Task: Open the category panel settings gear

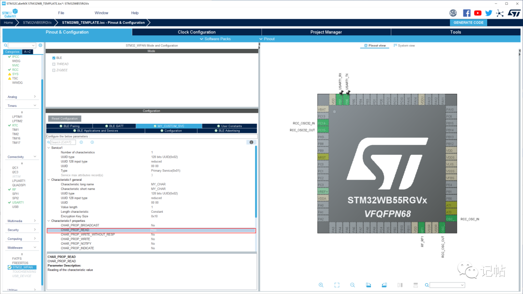Action: 40,45
